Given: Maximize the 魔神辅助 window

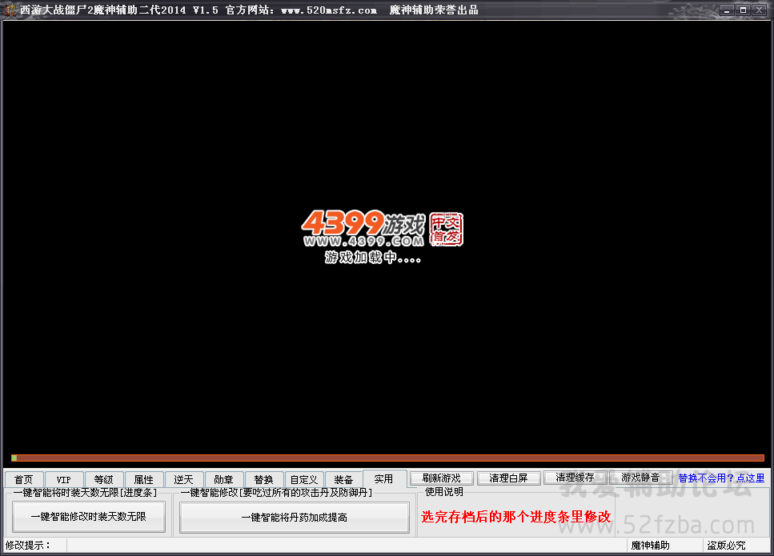Looking at the screenshot, I should click(743, 10).
